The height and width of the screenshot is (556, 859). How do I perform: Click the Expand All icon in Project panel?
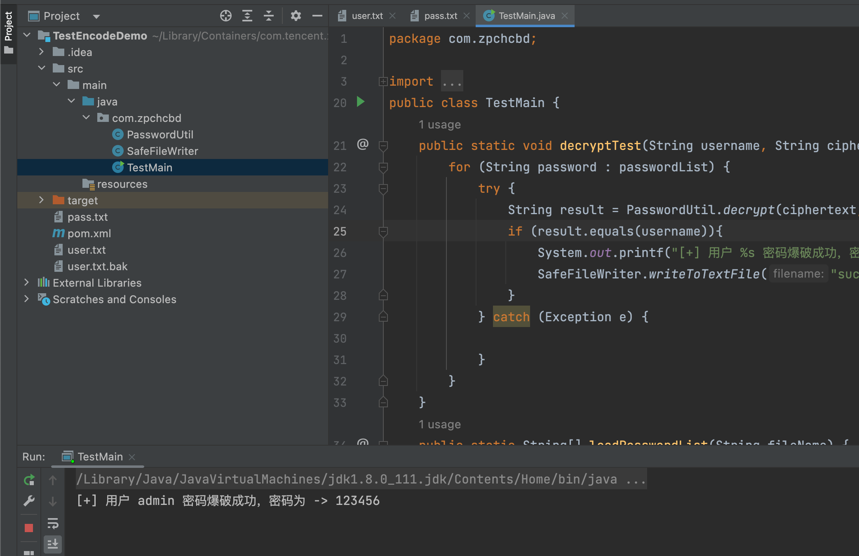247,16
